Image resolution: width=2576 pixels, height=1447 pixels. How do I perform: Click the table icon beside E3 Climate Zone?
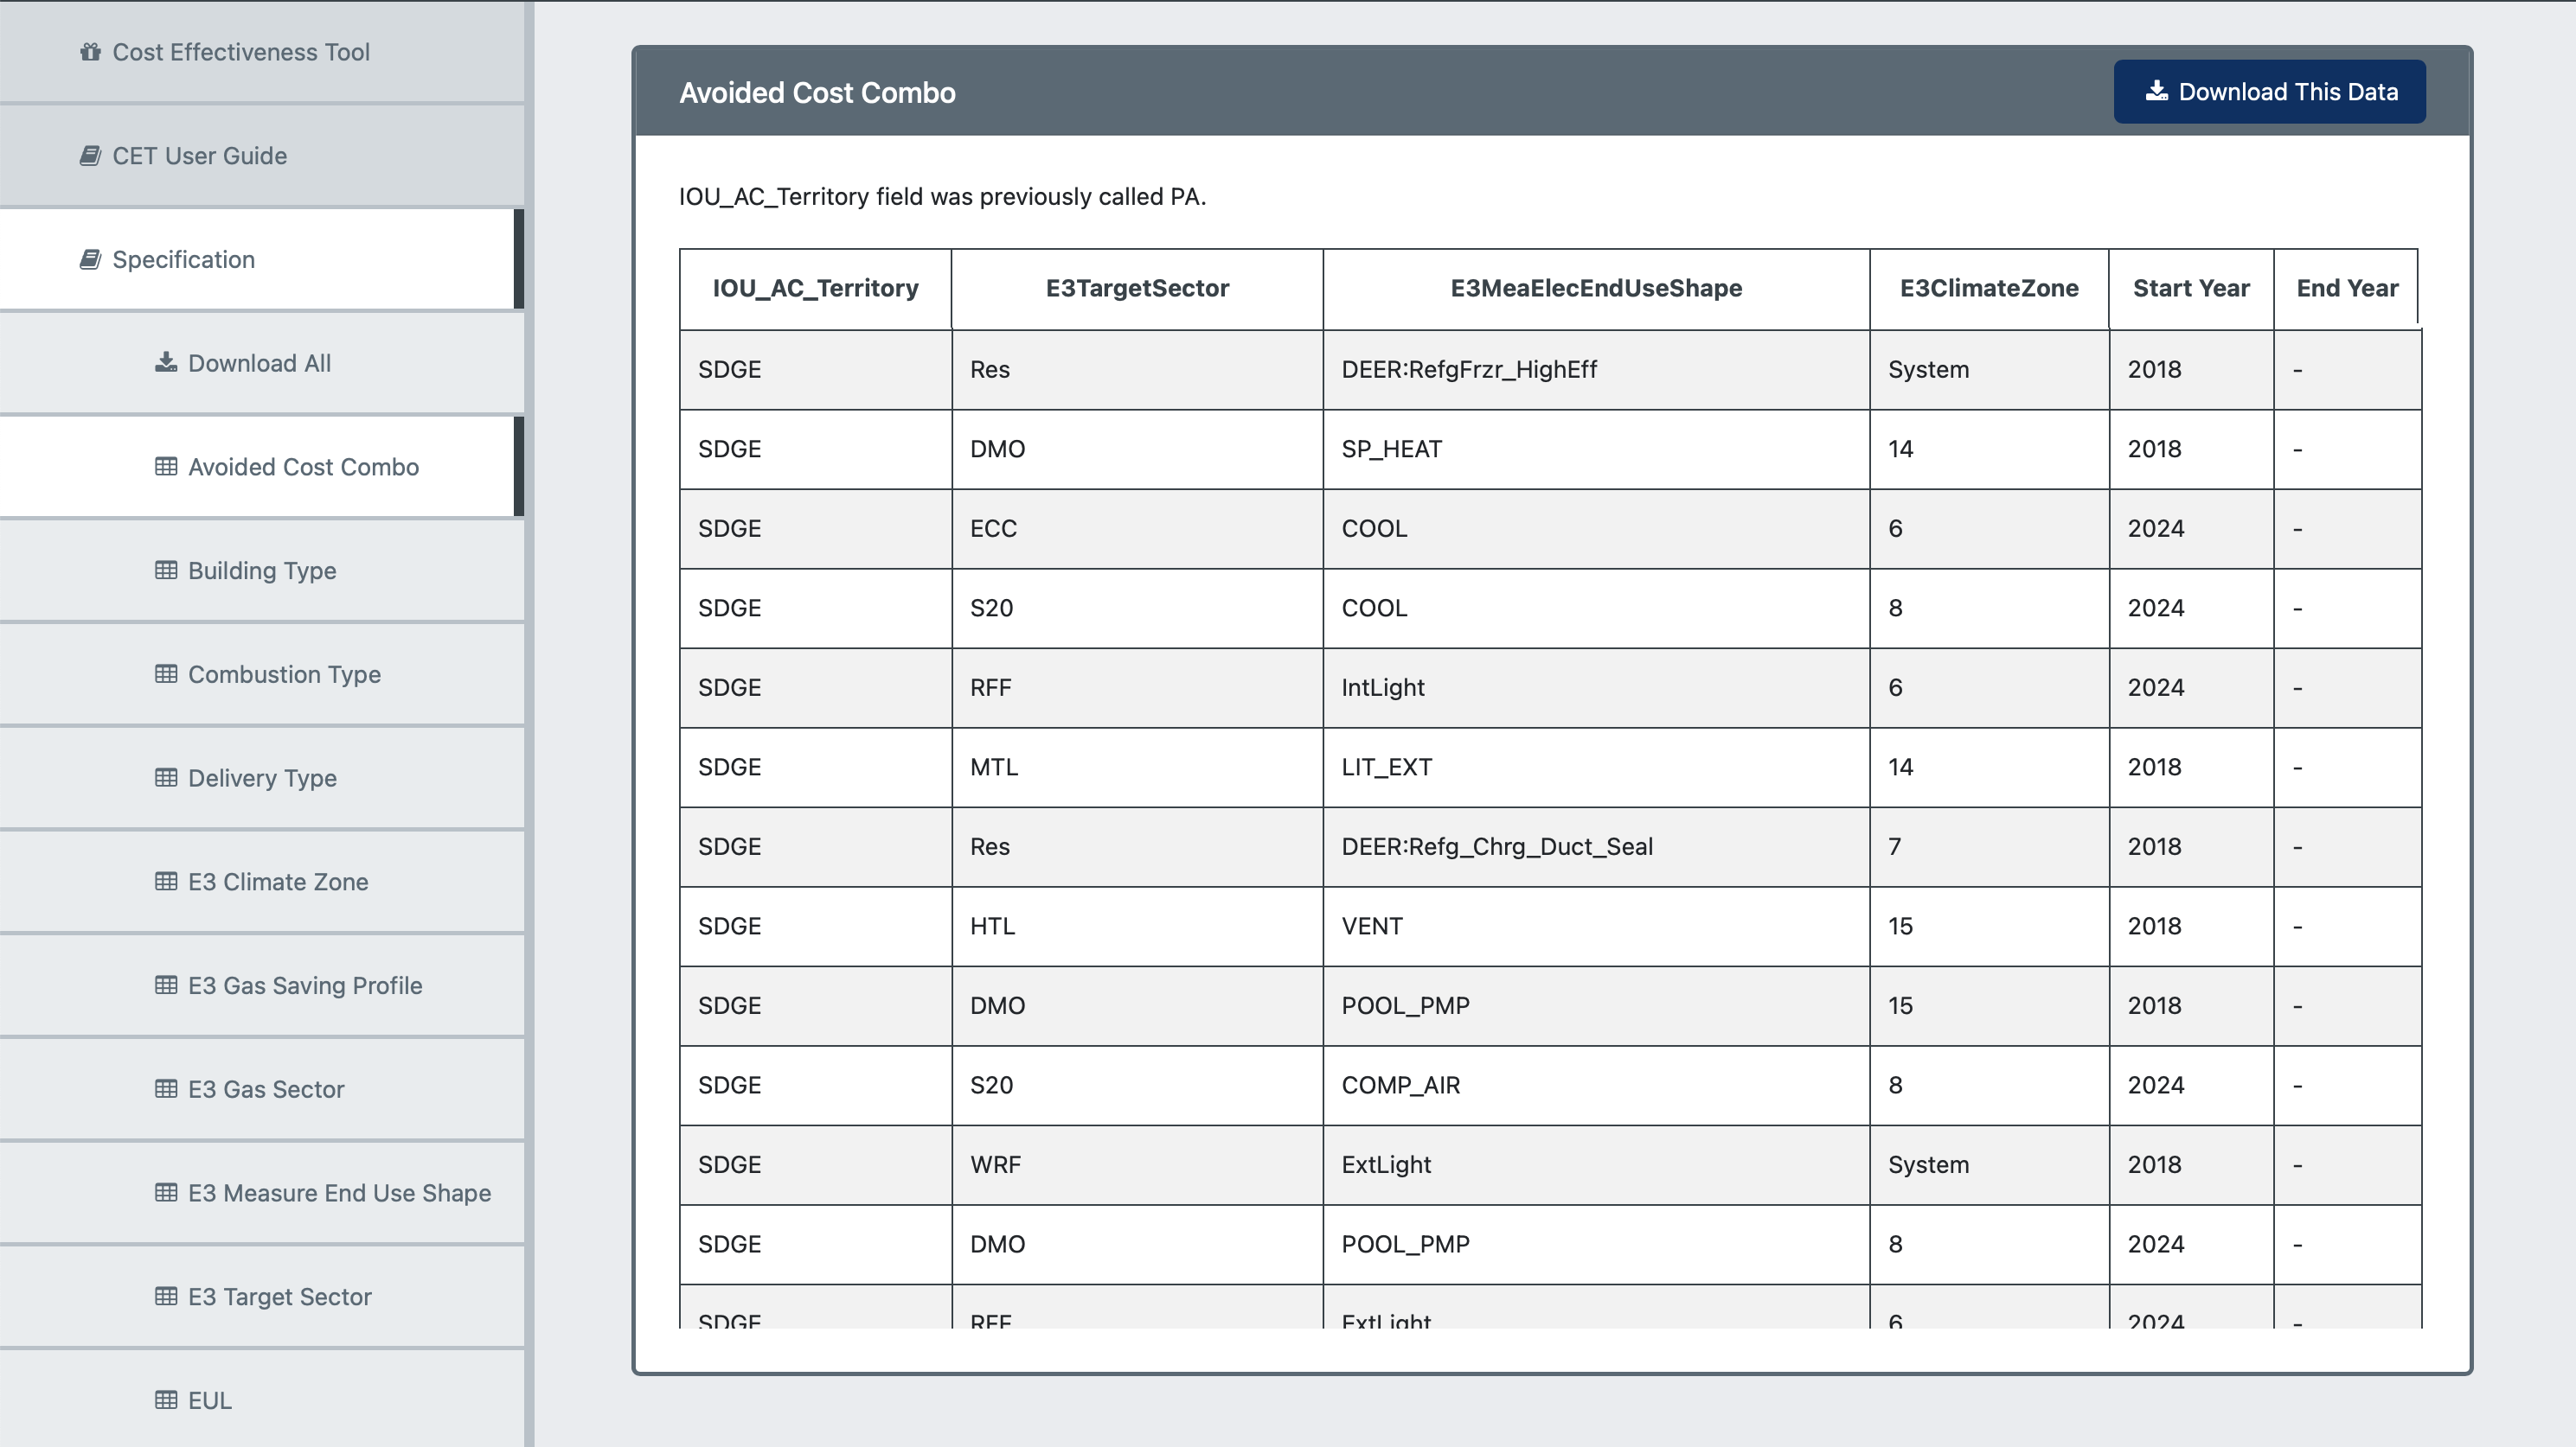point(166,882)
